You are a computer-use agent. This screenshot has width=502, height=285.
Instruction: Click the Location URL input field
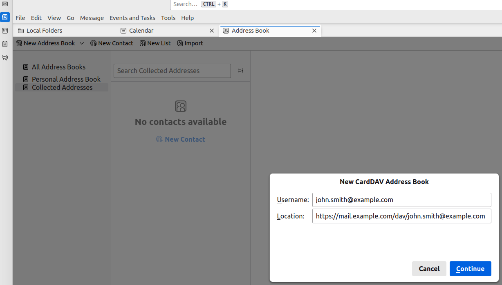pyautogui.click(x=401, y=216)
